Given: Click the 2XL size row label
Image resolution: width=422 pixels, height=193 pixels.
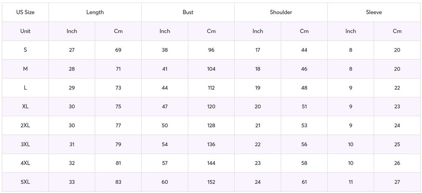Looking at the screenshot, I should pyautogui.click(x=25, y=125).
